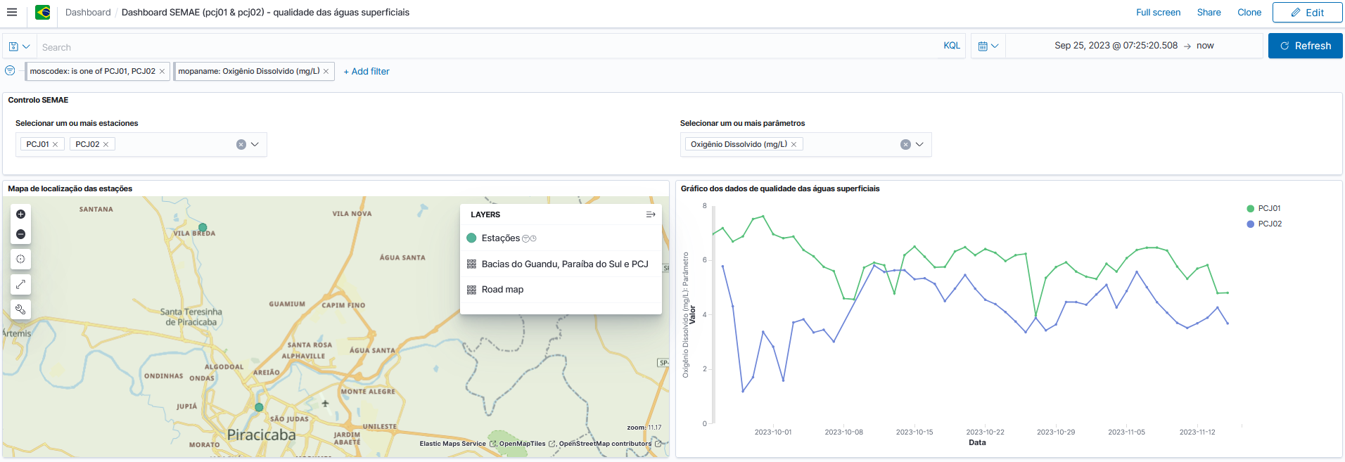Screen dimensions: 1345x462
Task: Open the main navigation hamburger menu
Action: click(12, 12)
